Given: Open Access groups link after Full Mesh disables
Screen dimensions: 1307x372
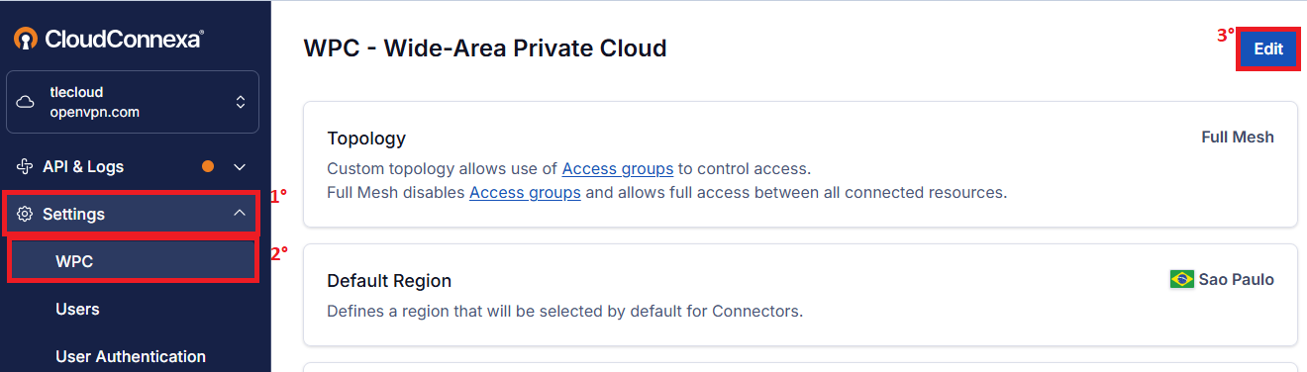Looking at the screenshot, I should (x=525, y=192).
